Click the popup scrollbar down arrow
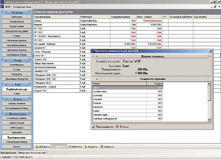Image resolution: width=221 pixels, height=160 pixels. 209,120
